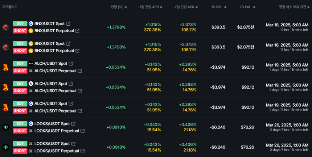The width and height of the screenshot is (312, 157).
Task: Click SHORT badge in the Gate LOOKS spot row
Action: pos(20,131)
